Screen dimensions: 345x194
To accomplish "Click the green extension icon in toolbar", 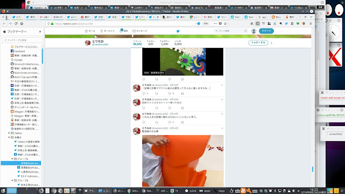I will (x=298, y=24).
